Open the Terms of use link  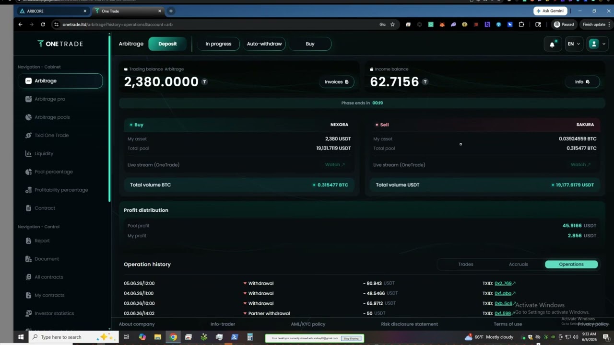pyautogui.click(x=508, y=324)
